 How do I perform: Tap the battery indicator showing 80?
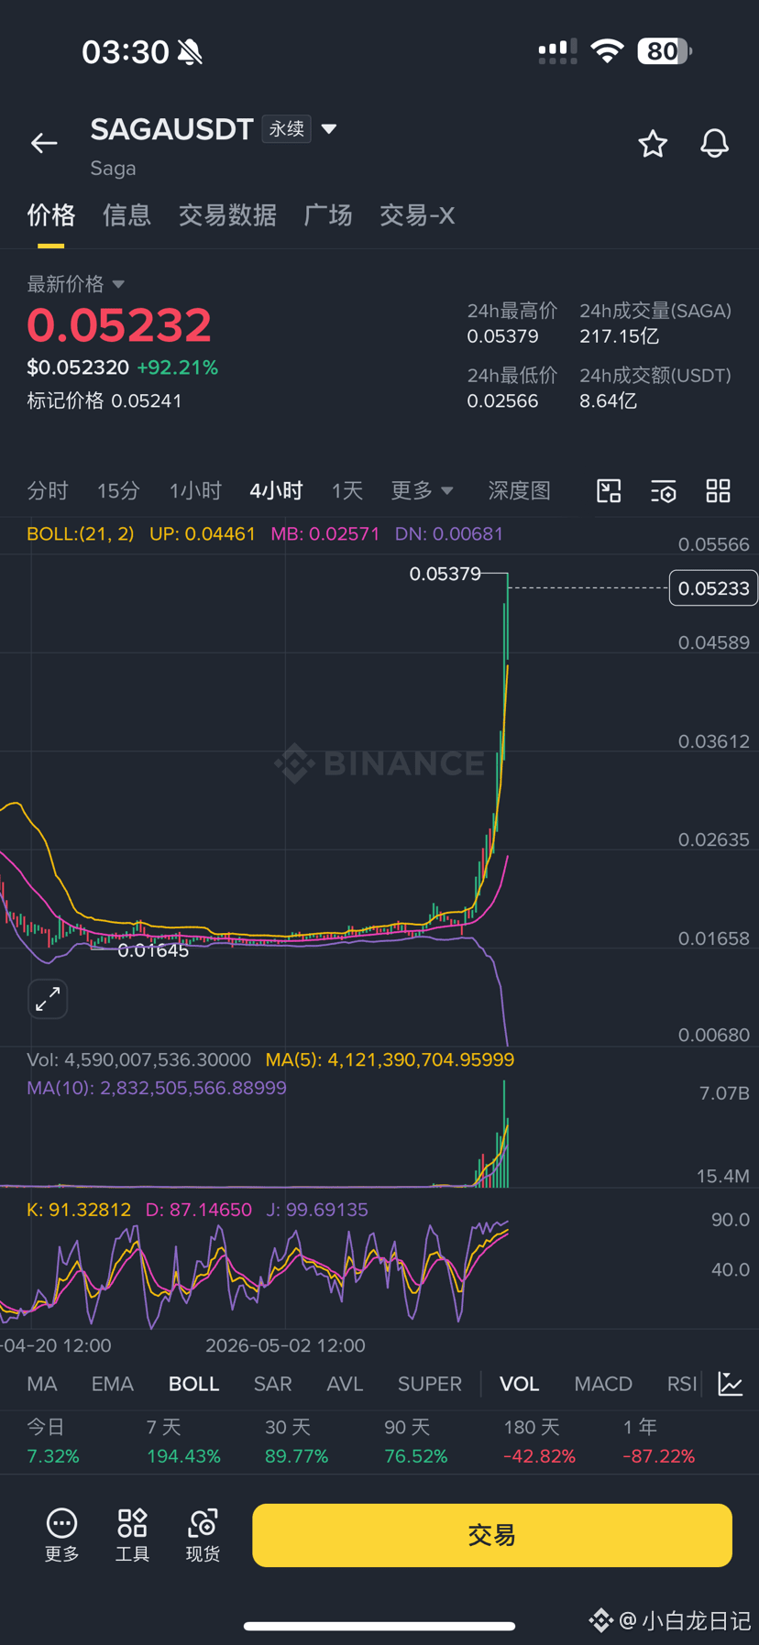point(665,51)
